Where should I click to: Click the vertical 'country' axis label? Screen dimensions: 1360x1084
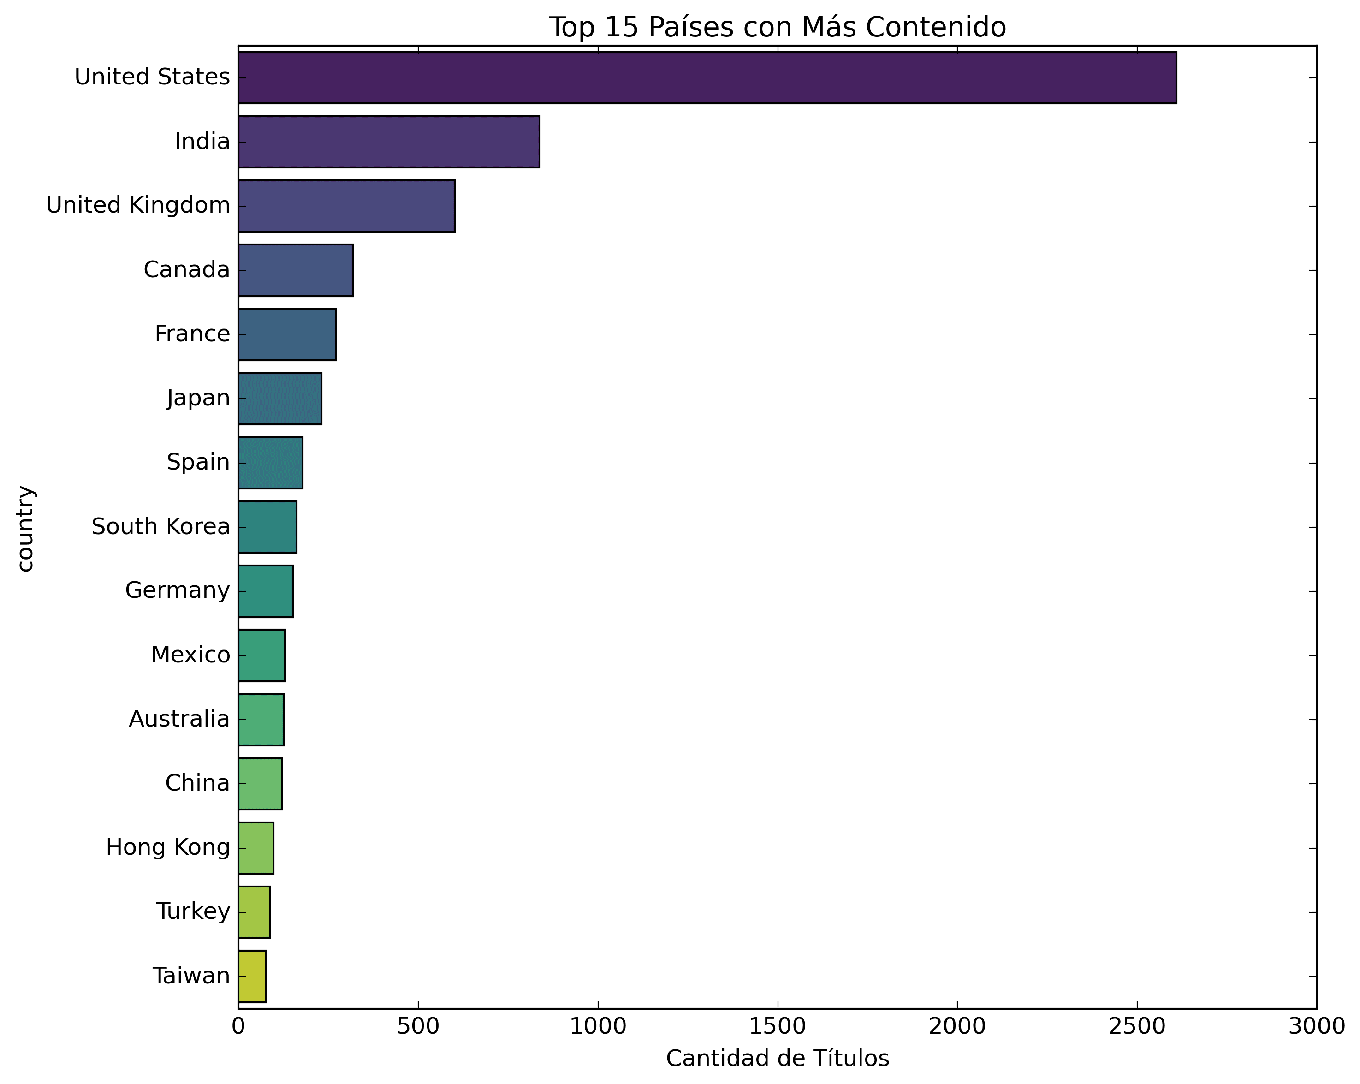(x=25, y=528)
